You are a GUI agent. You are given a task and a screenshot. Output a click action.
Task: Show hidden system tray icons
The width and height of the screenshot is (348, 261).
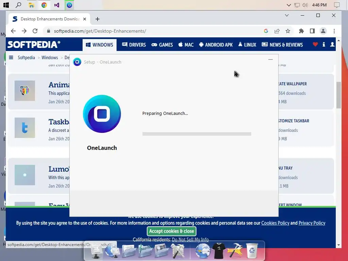click(289, 5)
